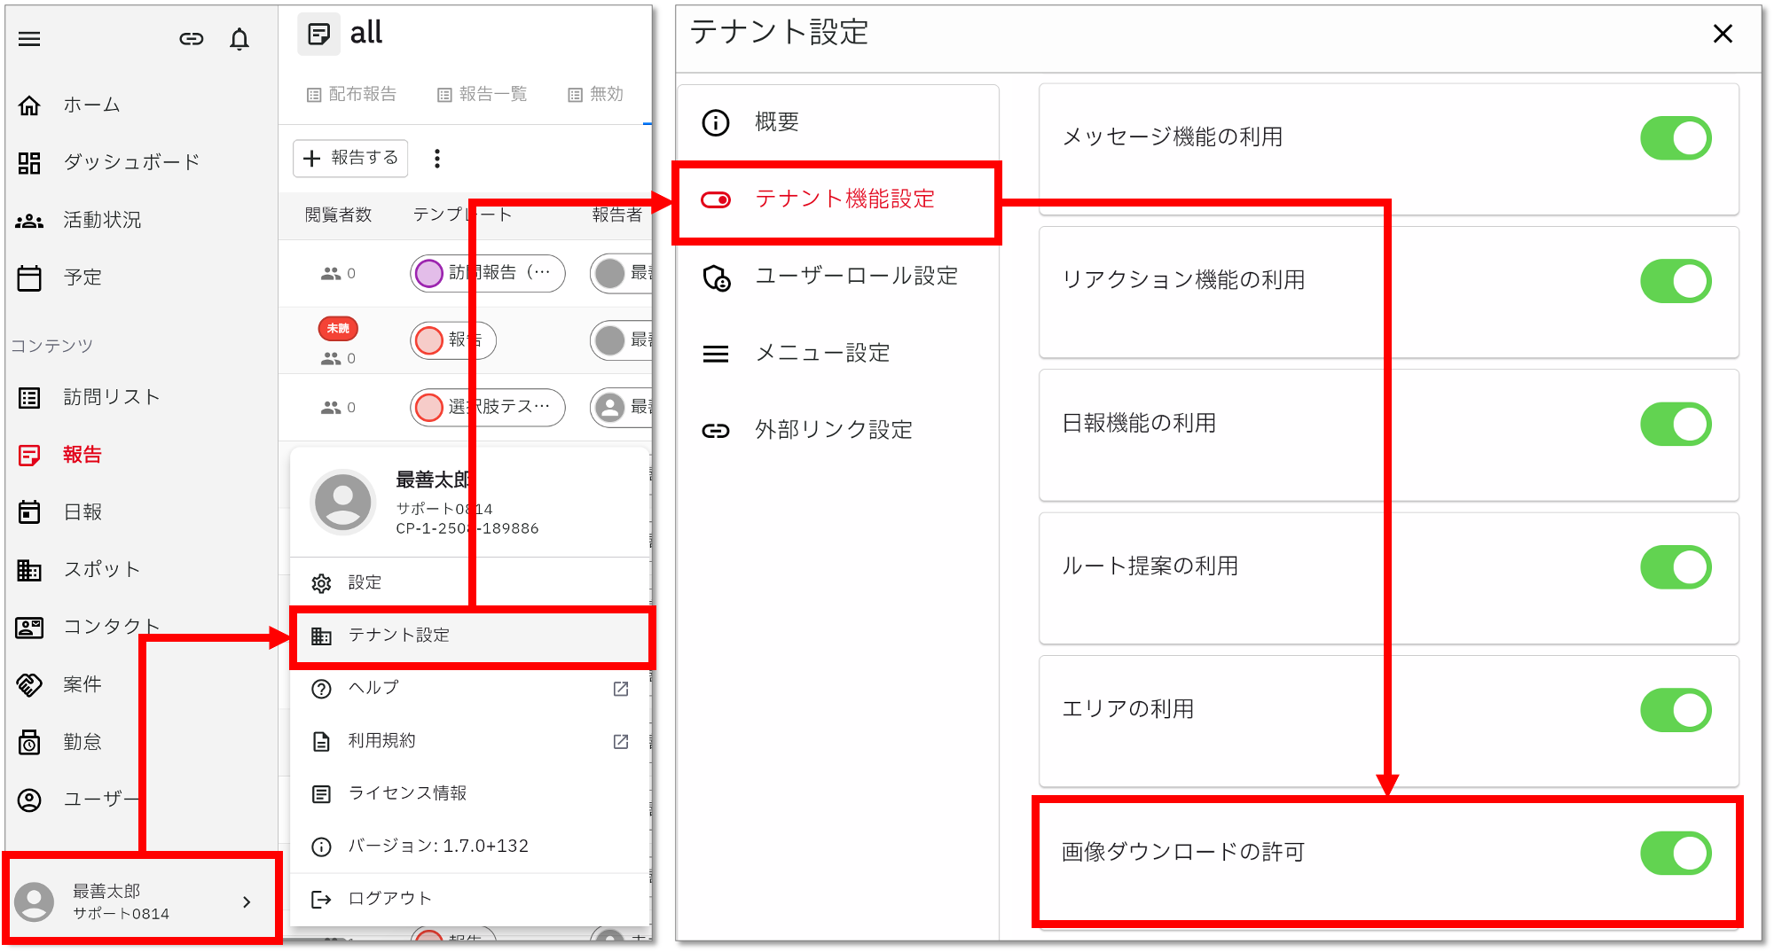Open the hamburger menu icon
Screen dimensions: 1774x952
[x=29, y=39]
